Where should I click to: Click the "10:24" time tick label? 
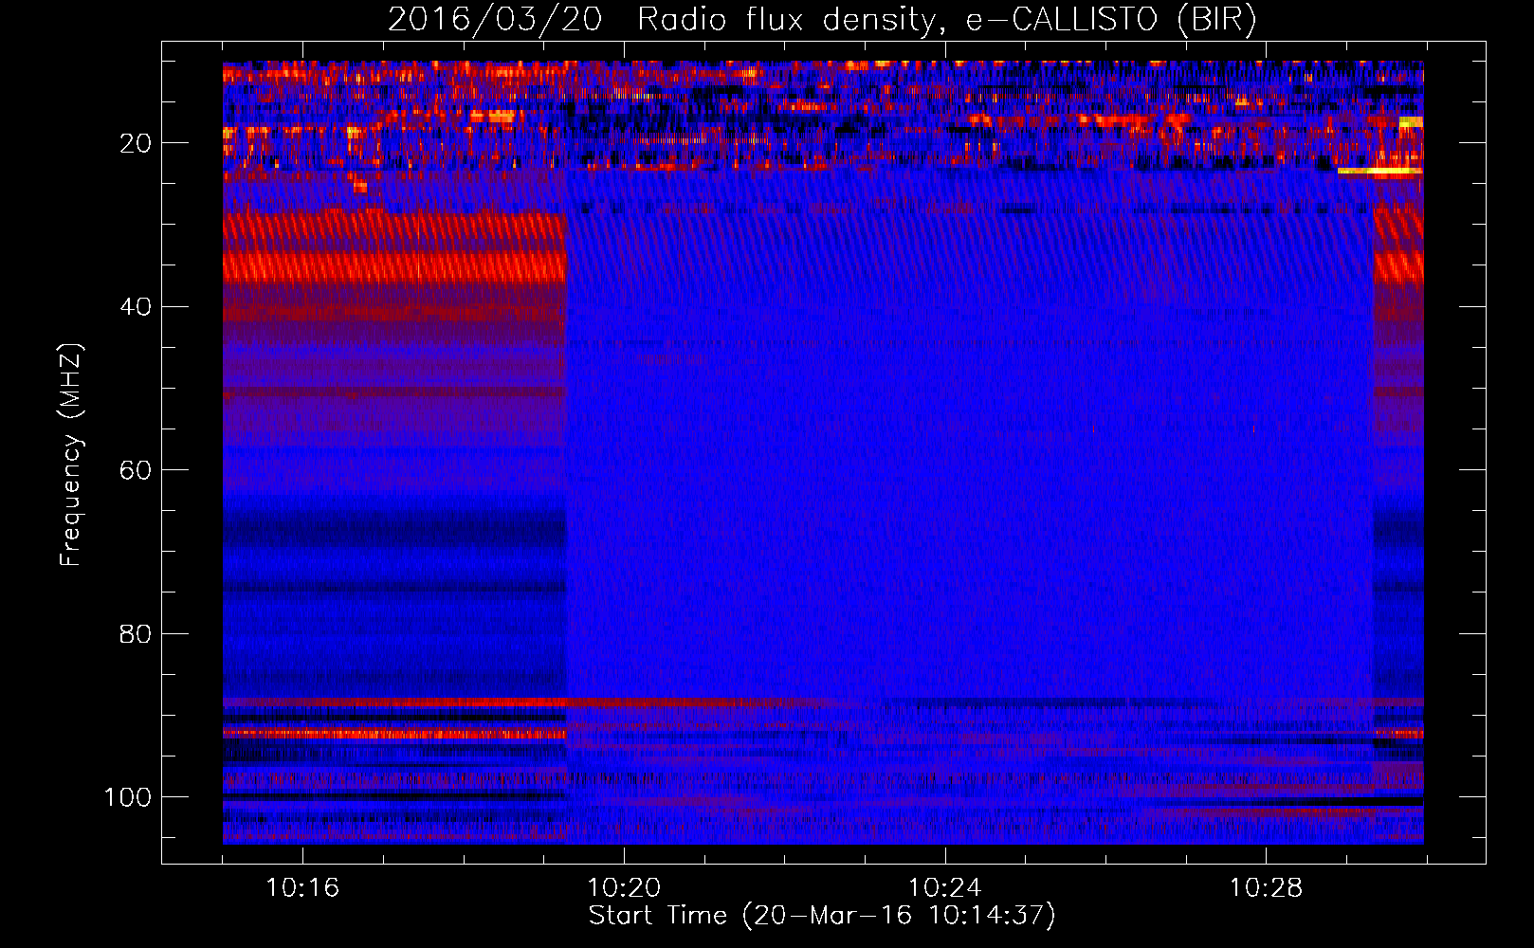945,888
